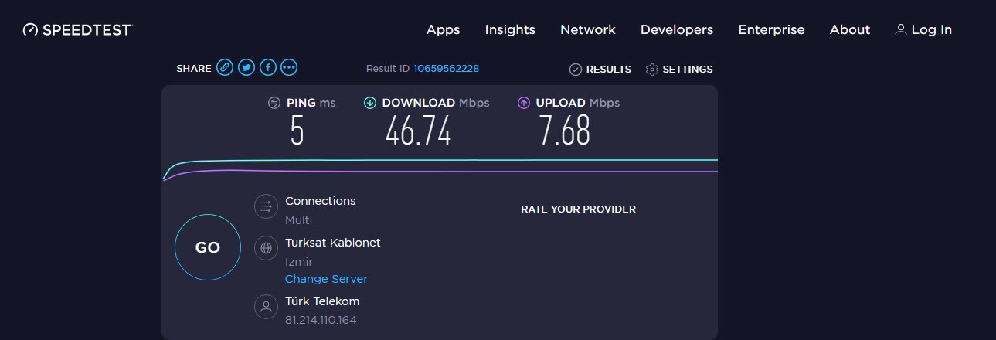This screenshot has height=340, width=996.
Task: Click the Download arrow icon
Action: (369, 103)
